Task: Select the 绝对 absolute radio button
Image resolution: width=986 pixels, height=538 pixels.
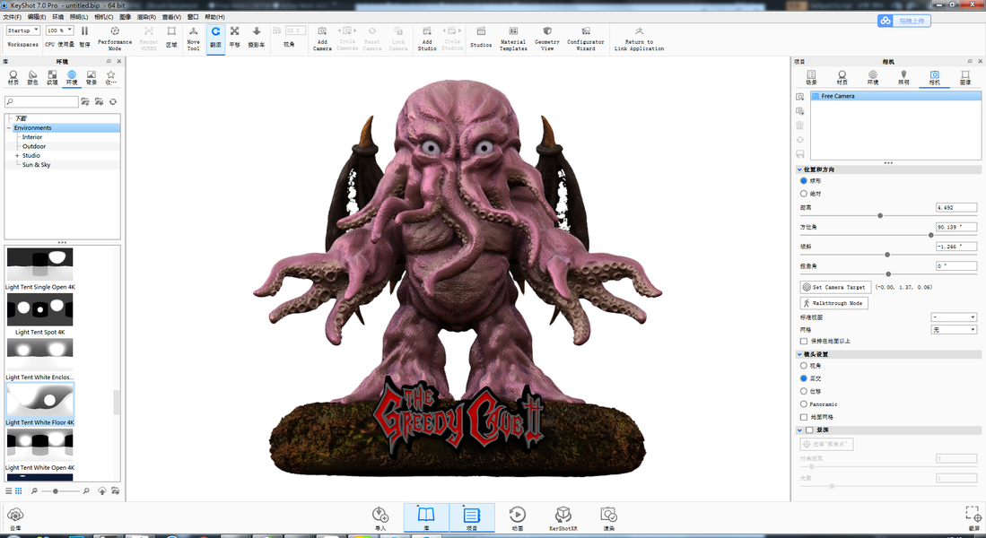Action: click(x=804, y=194)
